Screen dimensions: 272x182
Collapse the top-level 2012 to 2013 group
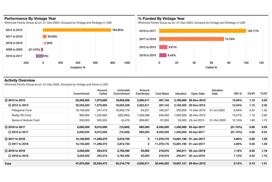(x=6, y=100)
